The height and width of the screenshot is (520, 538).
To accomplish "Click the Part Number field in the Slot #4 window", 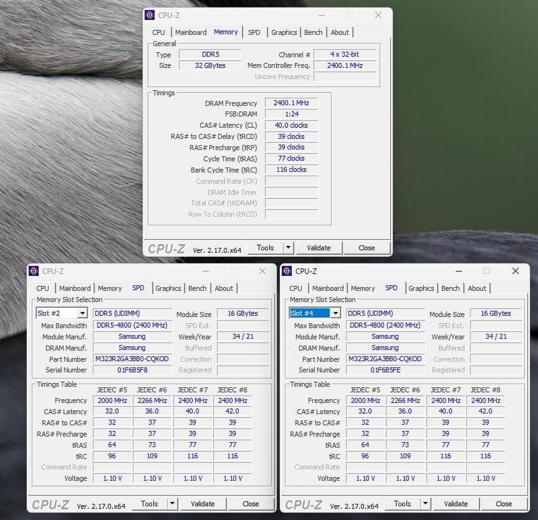I will point(386,359).
